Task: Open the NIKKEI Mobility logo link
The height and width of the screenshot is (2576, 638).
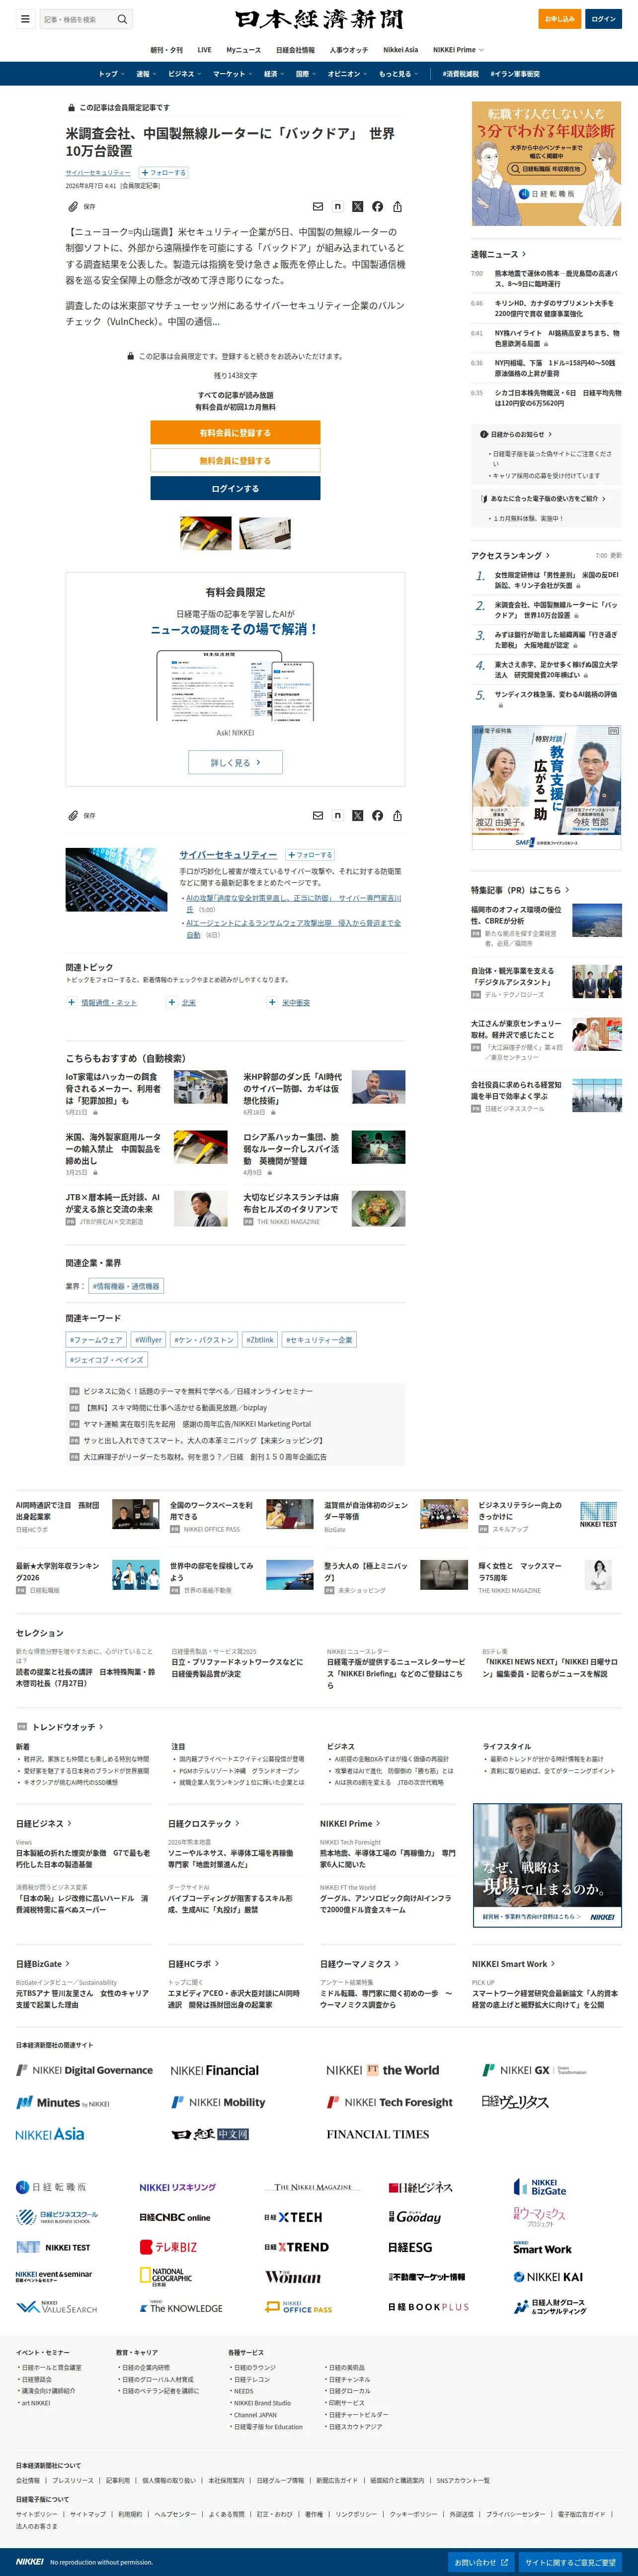Action: tap(219, 2102)
